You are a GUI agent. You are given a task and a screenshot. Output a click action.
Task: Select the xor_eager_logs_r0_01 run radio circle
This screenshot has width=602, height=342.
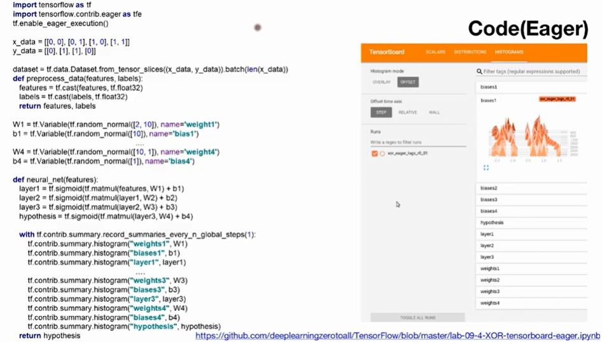(382, 153)
